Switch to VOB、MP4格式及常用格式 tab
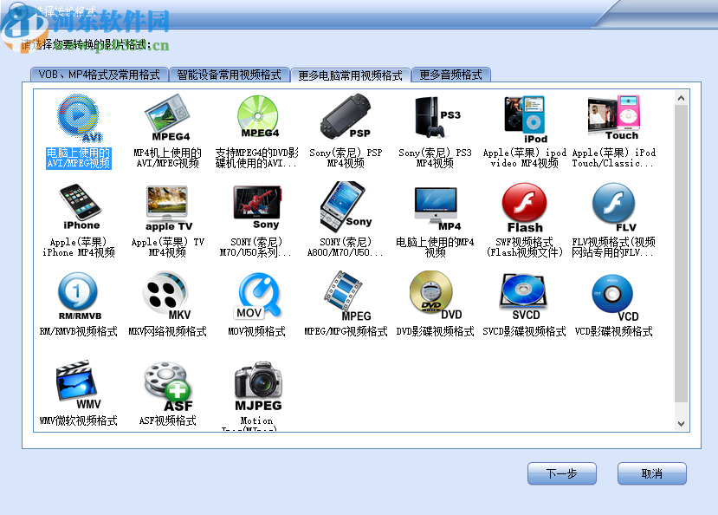718x515 pixels. (x=96, y=75)
